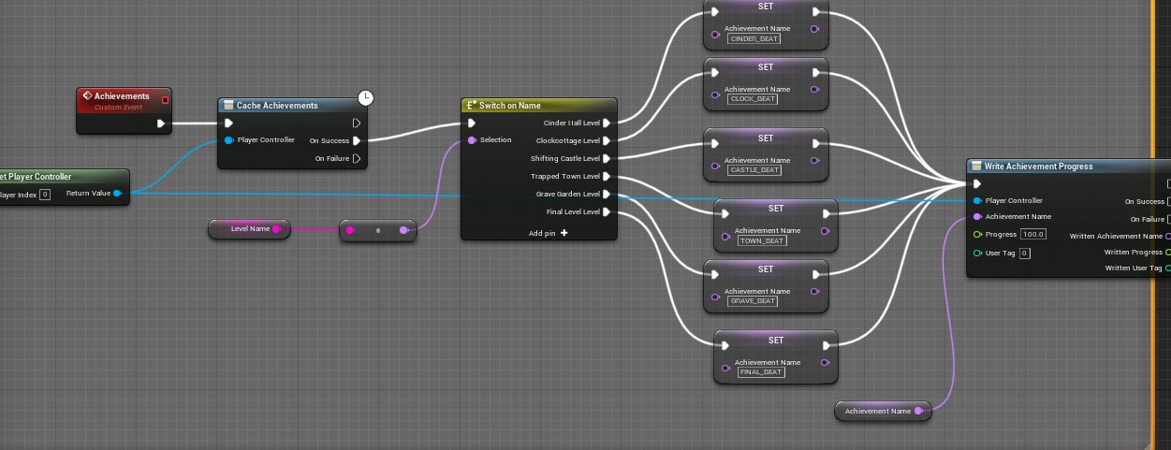Click the Cinder Hall Level output pin
The height and width of the screenshot is (450, 1171).
pyautogui.click(x=607, y=123)
